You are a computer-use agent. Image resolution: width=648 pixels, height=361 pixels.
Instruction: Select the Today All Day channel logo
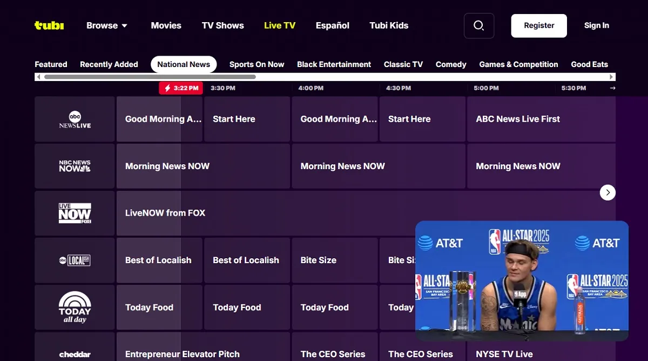(75, 307)
